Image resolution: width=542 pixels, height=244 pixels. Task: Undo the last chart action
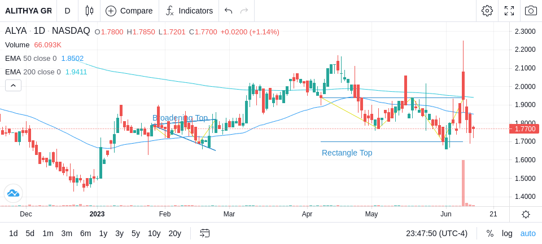tap(228, 11)
